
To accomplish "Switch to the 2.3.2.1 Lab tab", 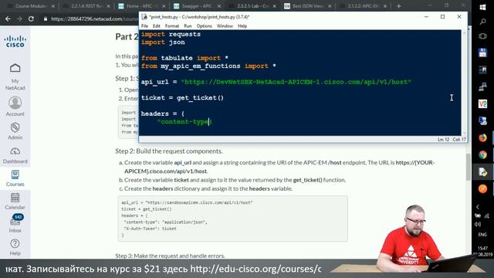I will coord(253,6).
